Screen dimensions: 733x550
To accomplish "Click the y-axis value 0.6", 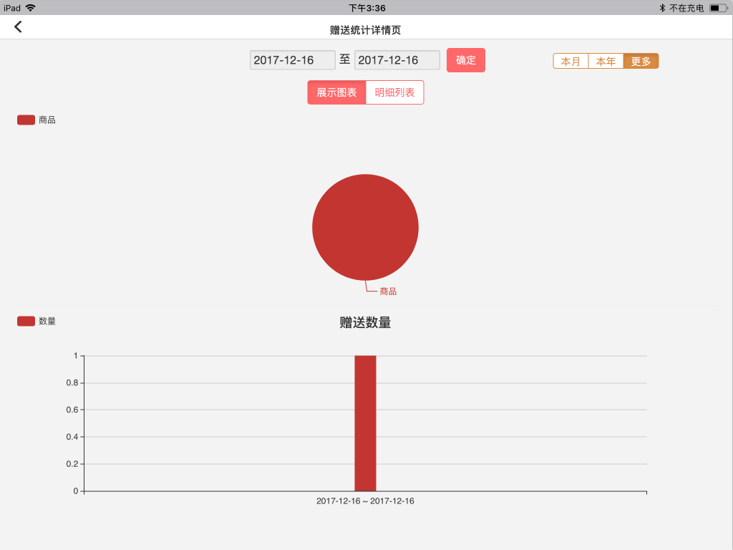I will click(x=72, y=410).
